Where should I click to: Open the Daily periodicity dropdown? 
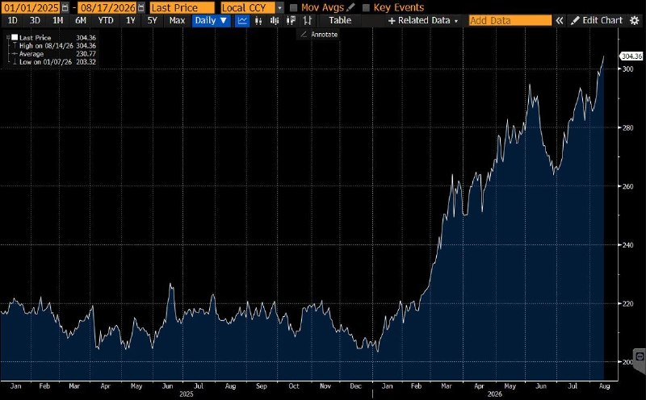(x=211, y=21)
